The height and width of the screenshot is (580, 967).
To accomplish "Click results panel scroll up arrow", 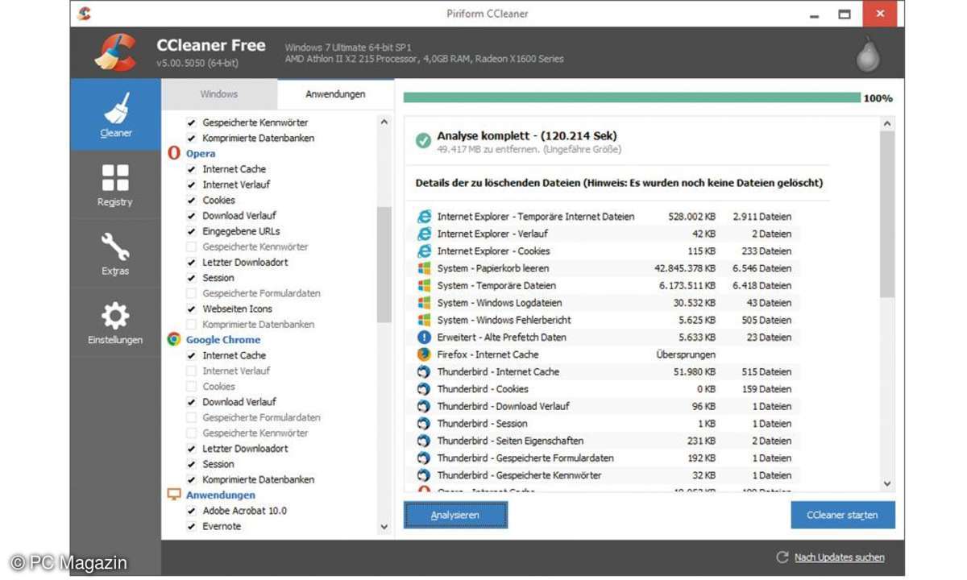I will pyautogui.click(x=887, y=123).
